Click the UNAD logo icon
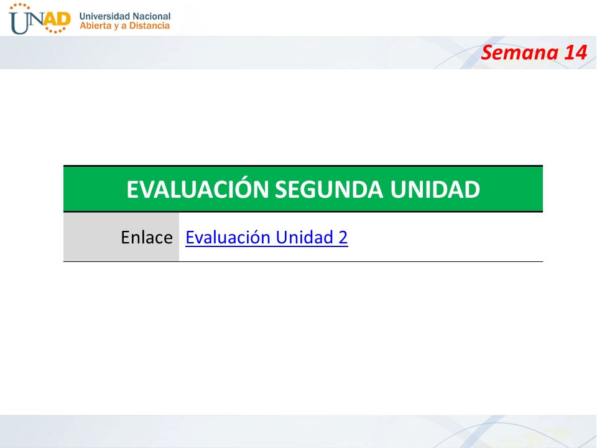The image size is (597, 448). tap(40, 19)
